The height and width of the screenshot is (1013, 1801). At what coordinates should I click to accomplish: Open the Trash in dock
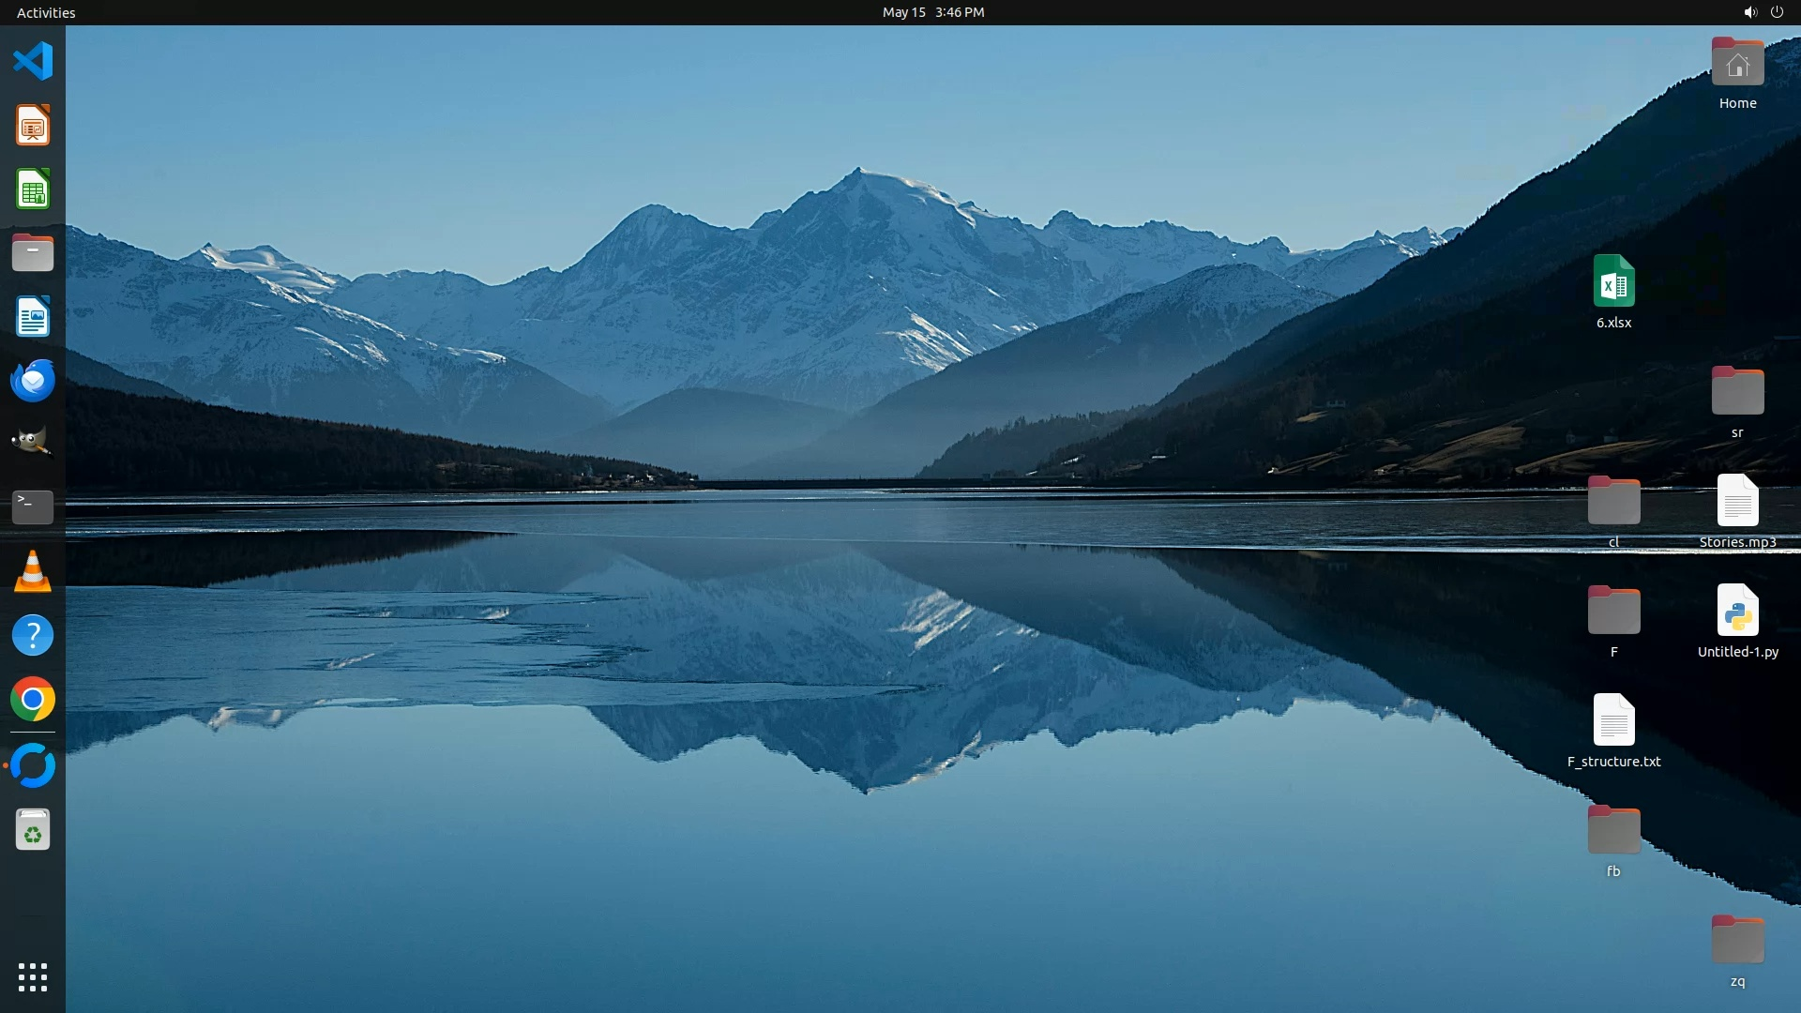tap(33, 830)
